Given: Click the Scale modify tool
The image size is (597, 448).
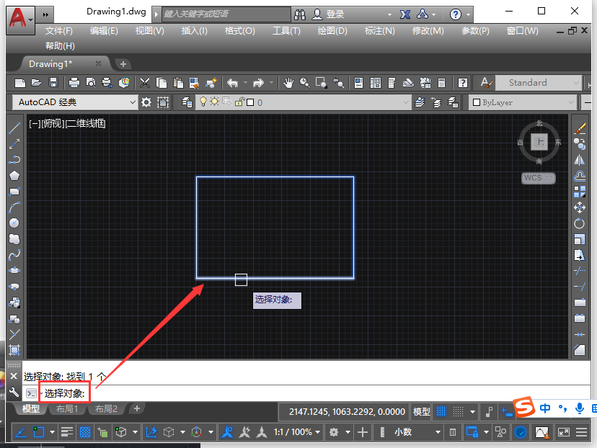Looking at the screenshot, I should (580, 240).
